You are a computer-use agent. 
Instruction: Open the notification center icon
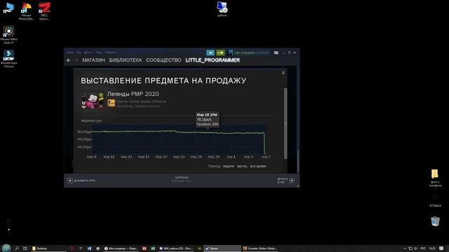[x=441, y=248]
